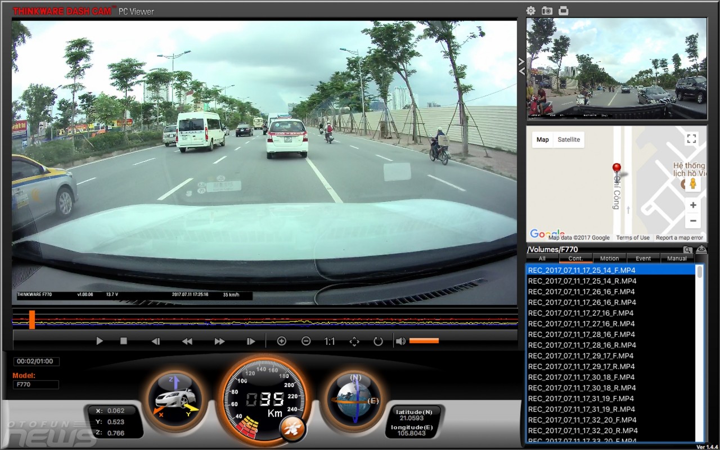
Task: Select REC_2017_07_11_17_26_16_R.MP4 file
Action: 611,302
